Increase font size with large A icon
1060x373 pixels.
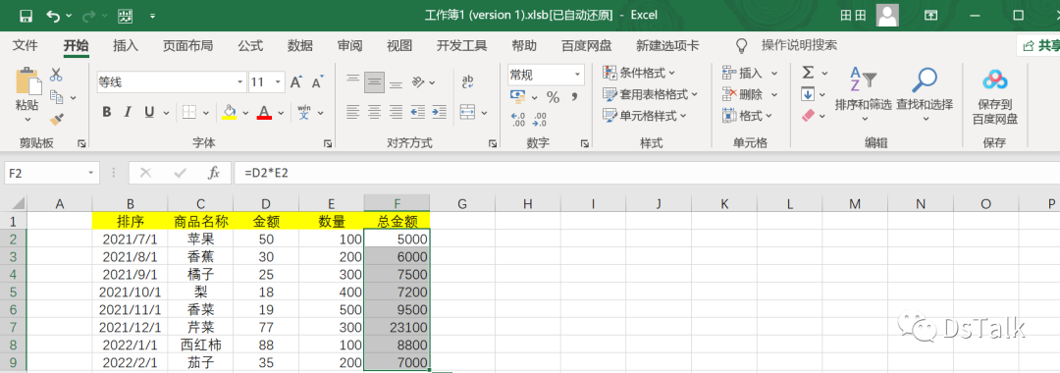(295, 82)
